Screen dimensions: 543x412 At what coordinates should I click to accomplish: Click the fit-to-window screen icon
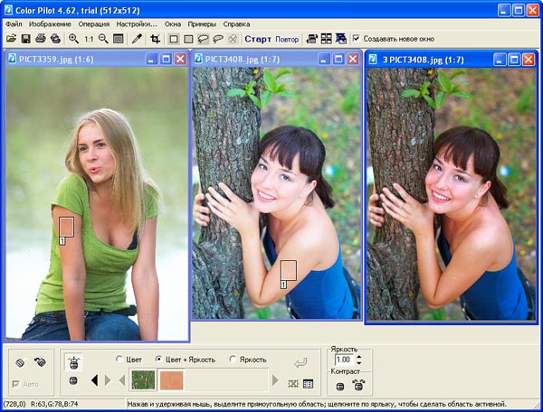click(x=118, y=39)
